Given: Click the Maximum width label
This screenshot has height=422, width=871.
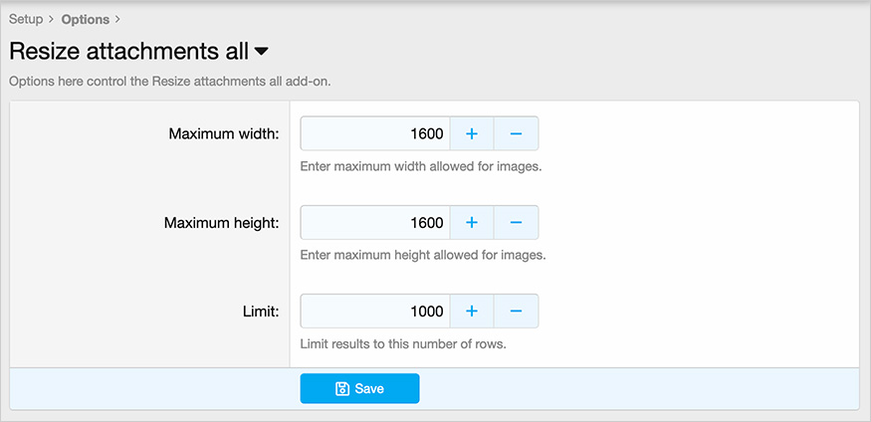Looking at the screenshot, I should pos(224,133).
